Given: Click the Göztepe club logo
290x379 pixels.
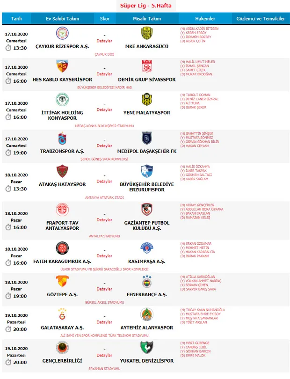Looking at the screenshot, I should (x=62, y=282).
